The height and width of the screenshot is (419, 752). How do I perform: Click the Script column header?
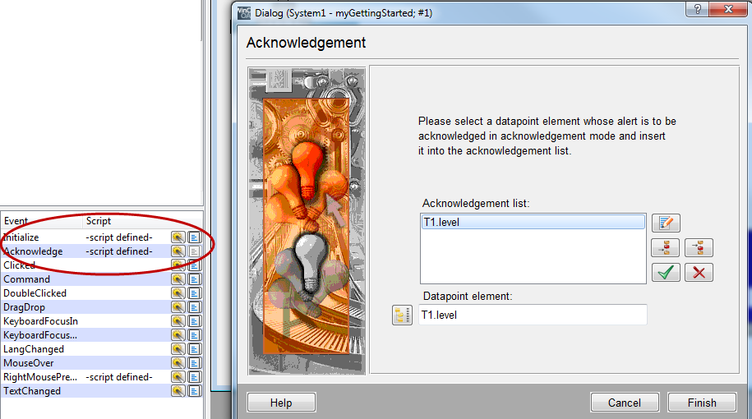(142, 221)
